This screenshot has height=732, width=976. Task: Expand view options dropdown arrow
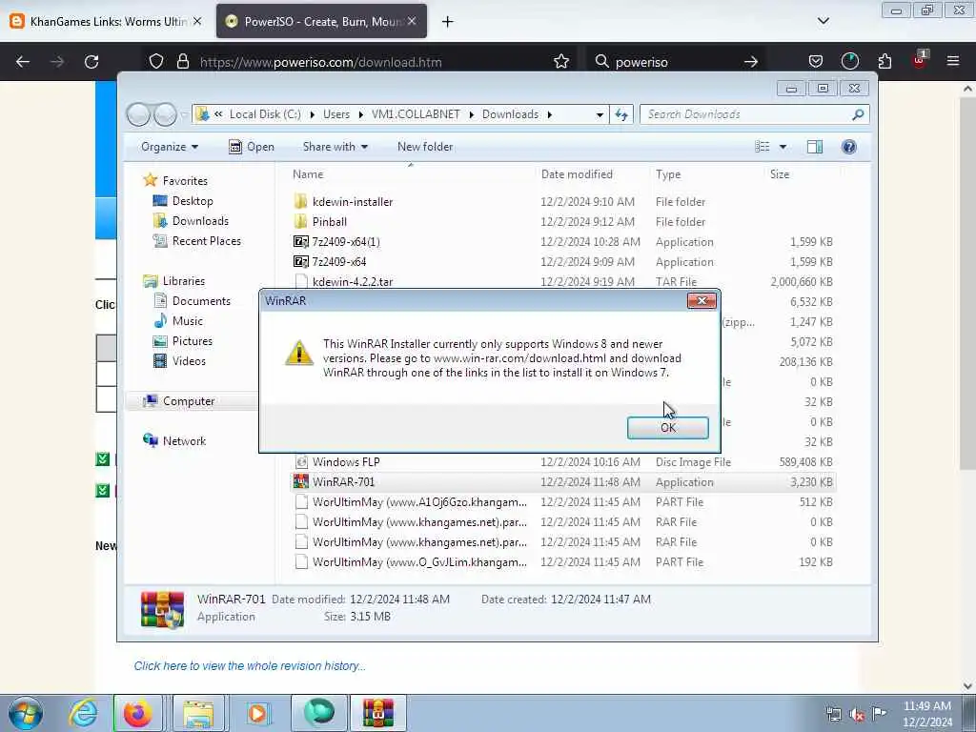pyautogui.click(x=783, y=147)
